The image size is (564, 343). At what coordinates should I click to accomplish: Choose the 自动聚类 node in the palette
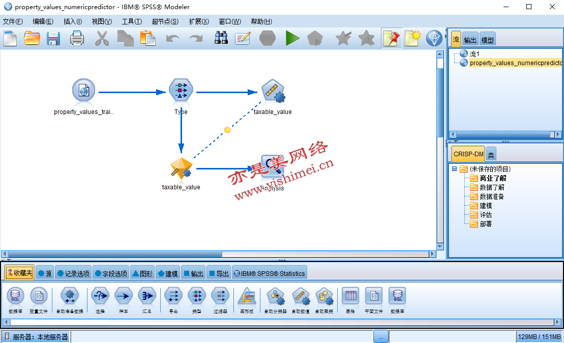click(x=324, y=300)
